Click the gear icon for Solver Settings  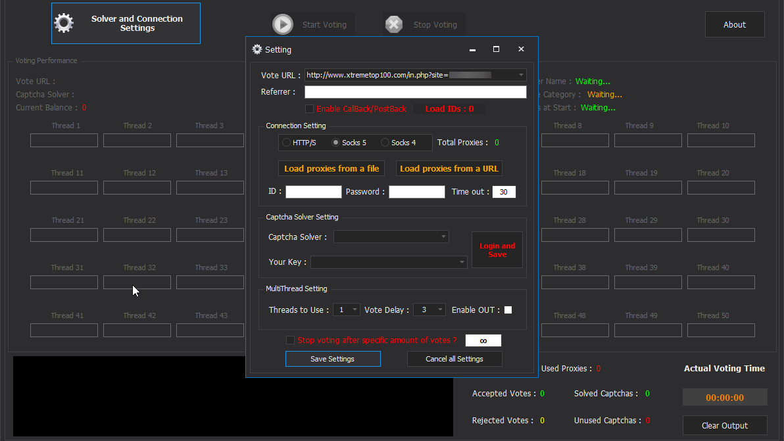[x=64, y=24]
